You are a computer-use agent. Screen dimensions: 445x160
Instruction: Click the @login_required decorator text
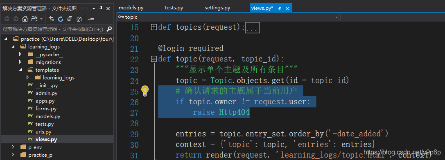click(191, 48)
